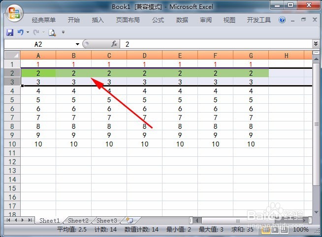Select row 2 header
Image resolution: width=322 pixels, height=237 pixels.
click(x=12, y=73)
